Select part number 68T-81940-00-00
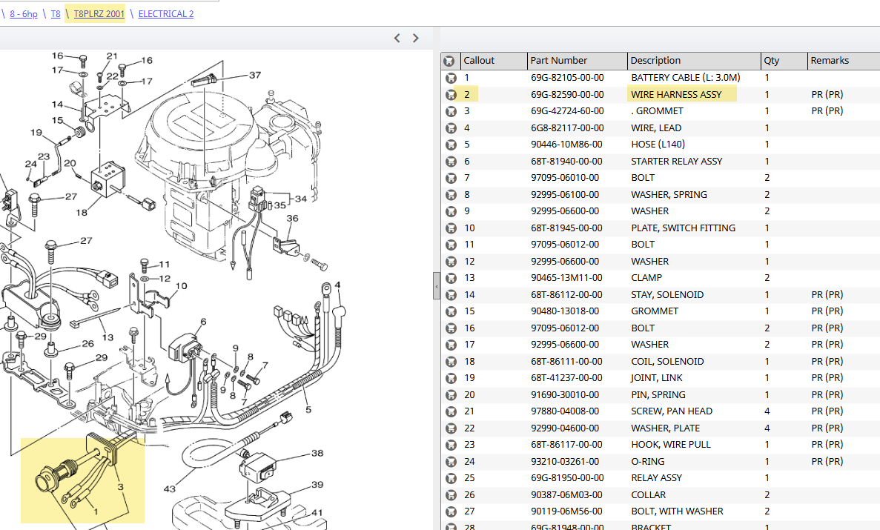Viewport: 880px width, 530px height. pos(567,162)
